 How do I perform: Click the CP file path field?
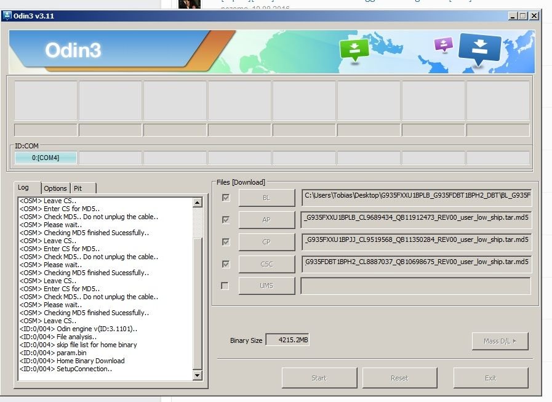(417, 242)
